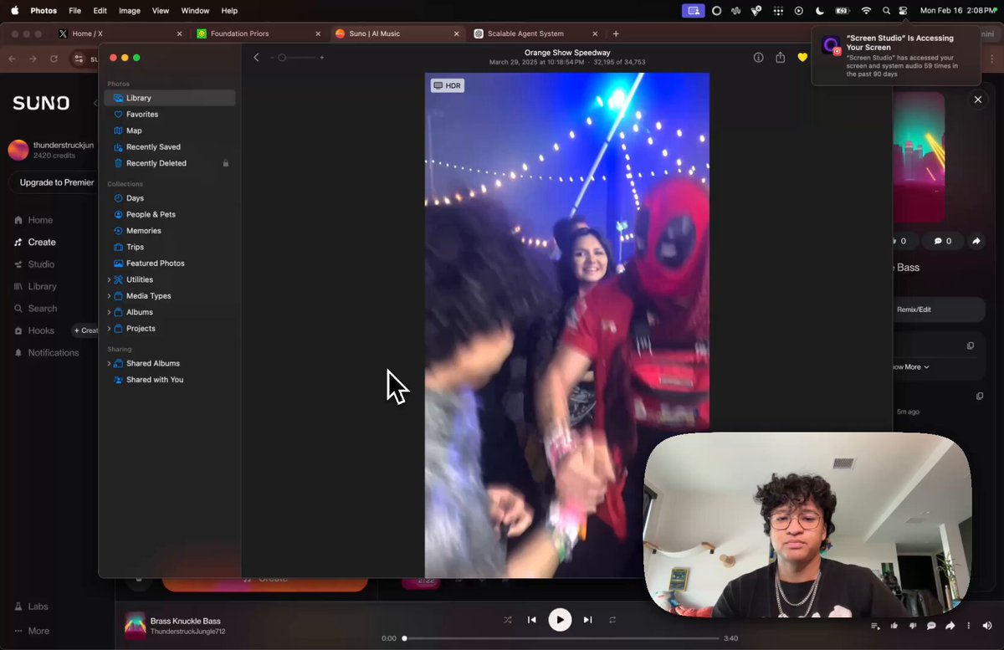
Task: Adjust the Photos zoom slider
Action: click(x=283, y=58)
